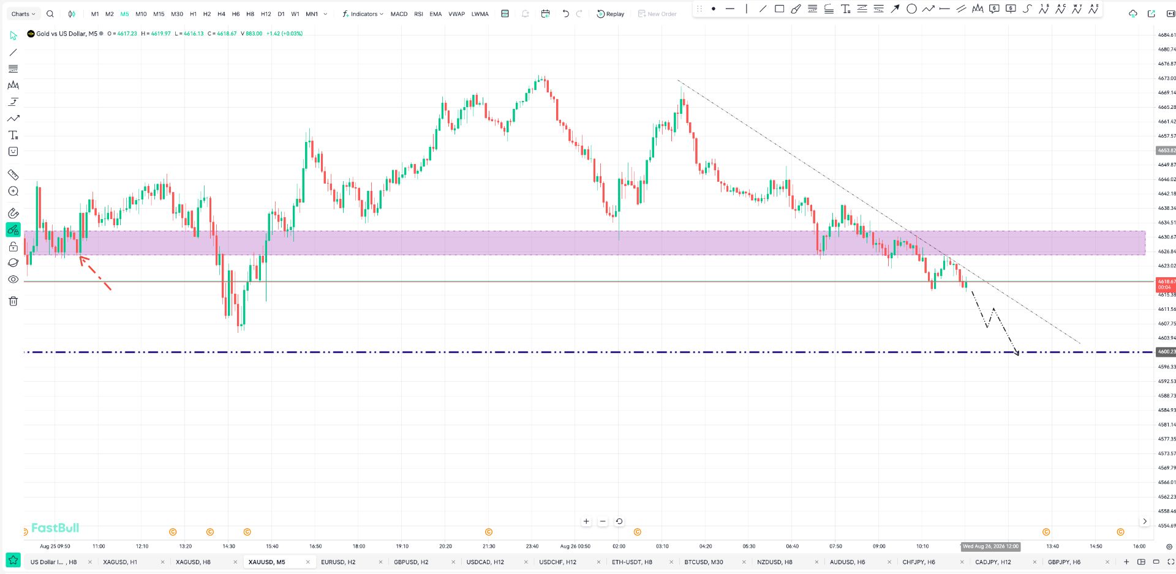Open the text annotation tool in left sidebar
1176x574 pixels.
click(x=13, y=135)
